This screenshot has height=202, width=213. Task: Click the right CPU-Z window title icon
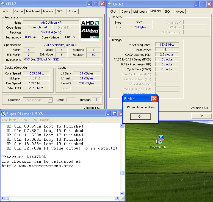click(x=110, y=4)
